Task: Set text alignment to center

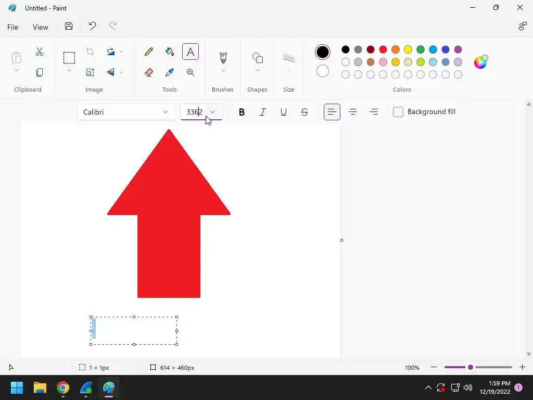Action: pos(353,112)
